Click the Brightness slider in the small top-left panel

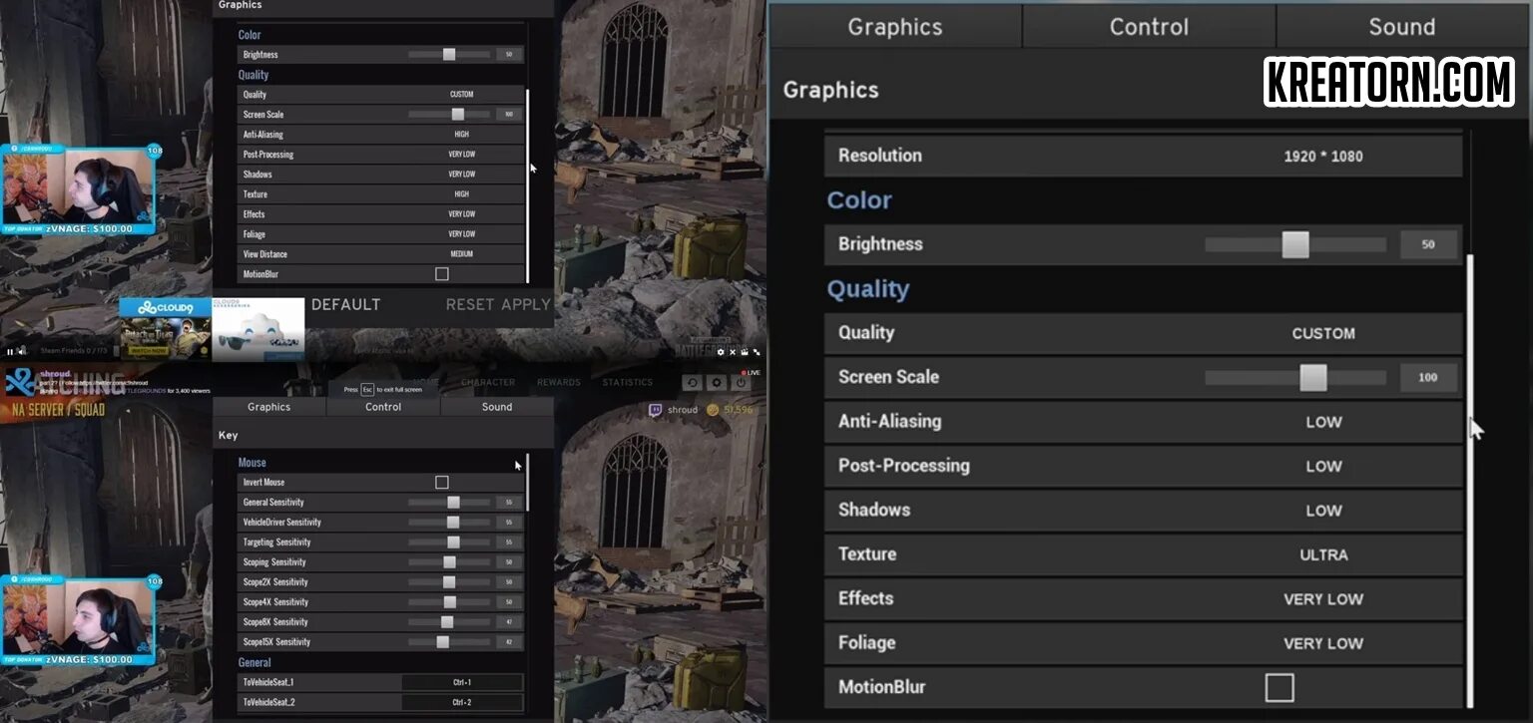pos(449,55)
